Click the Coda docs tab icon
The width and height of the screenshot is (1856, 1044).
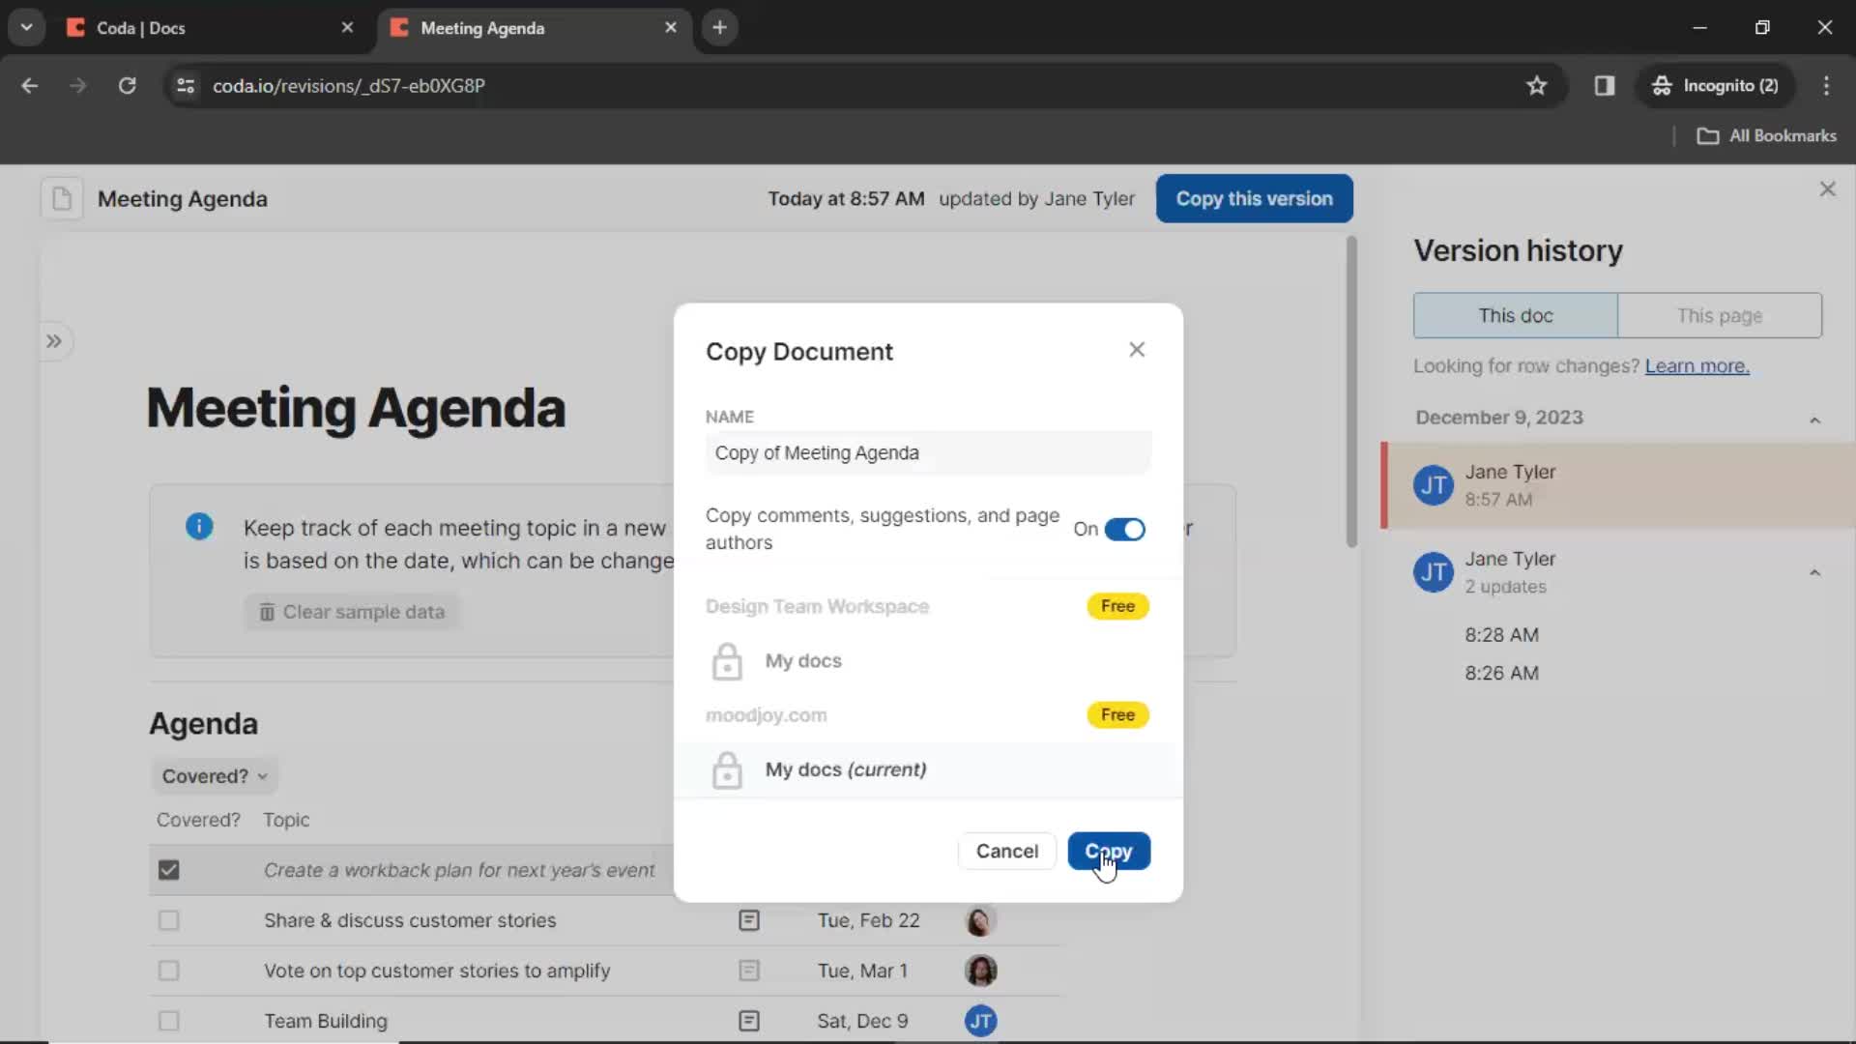point(76,27)
